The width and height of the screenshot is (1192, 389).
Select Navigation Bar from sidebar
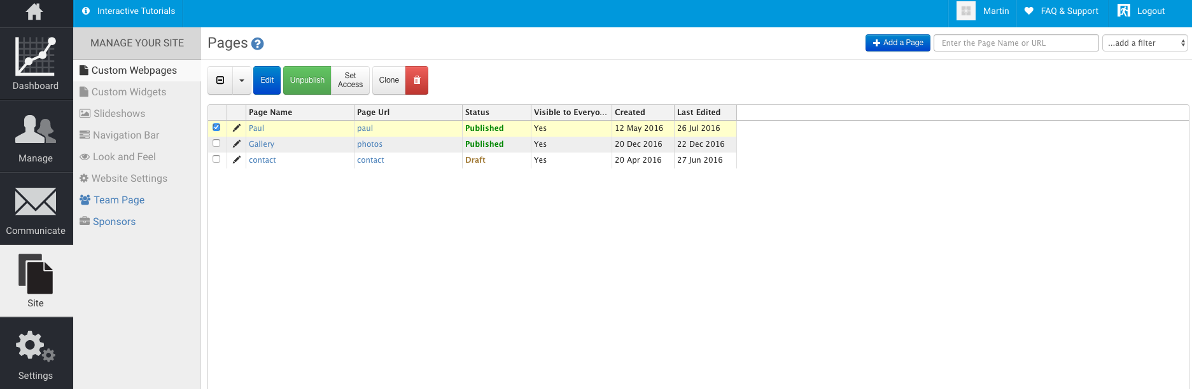click(125, 135)
